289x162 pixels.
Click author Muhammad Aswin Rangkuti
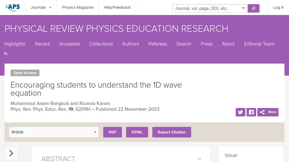coord(40,103)
